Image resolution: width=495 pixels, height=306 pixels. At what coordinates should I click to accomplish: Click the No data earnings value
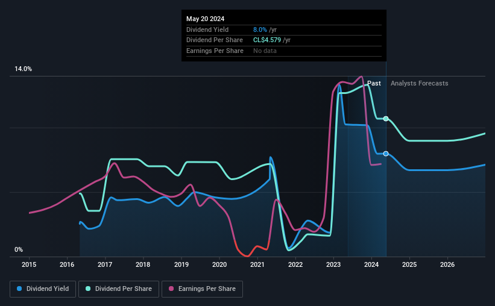(265, 51)
